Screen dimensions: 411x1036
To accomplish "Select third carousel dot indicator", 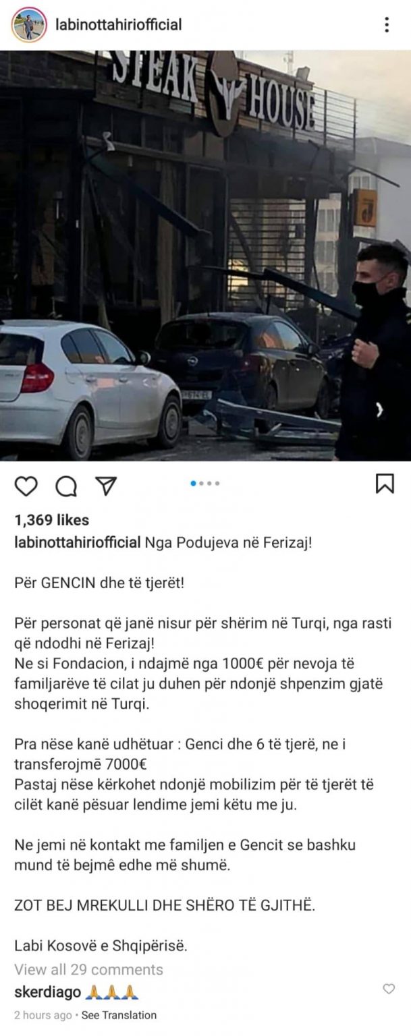I will pos(209,484).
